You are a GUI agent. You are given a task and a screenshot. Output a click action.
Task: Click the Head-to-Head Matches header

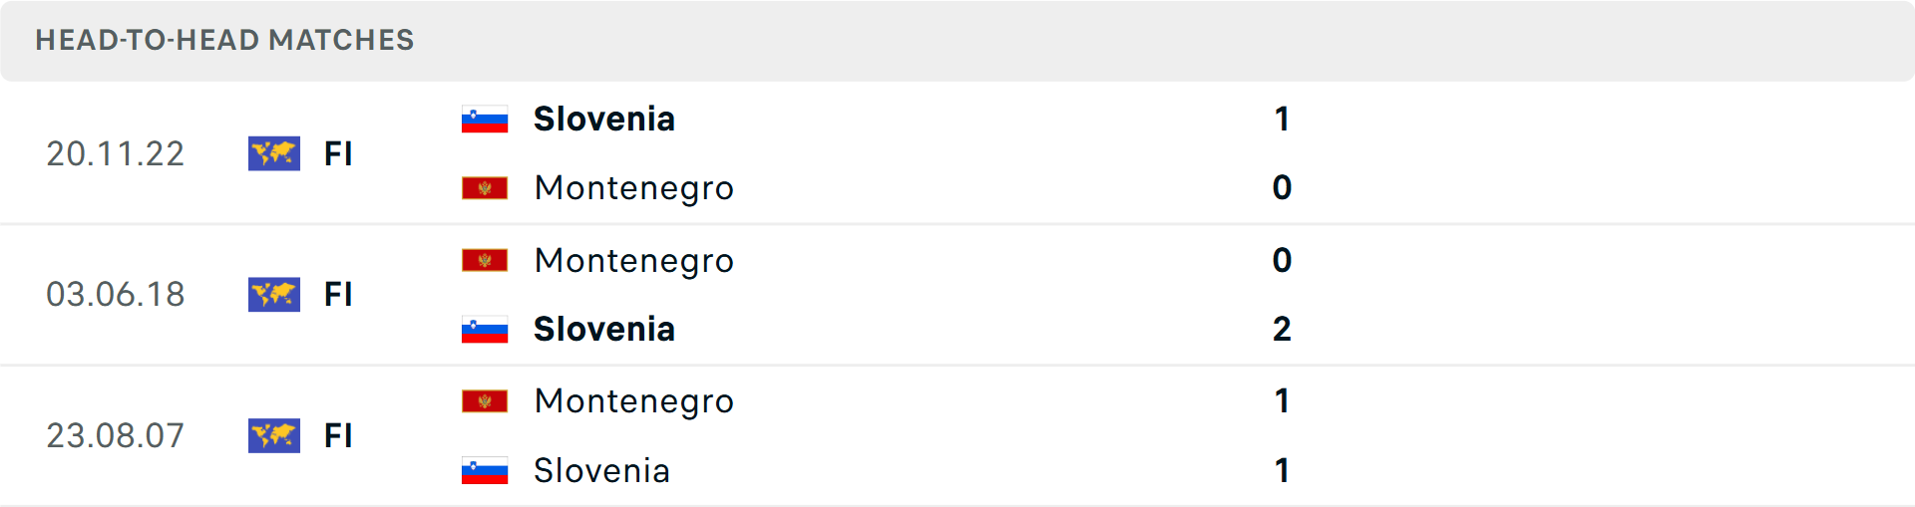point(224,40)
